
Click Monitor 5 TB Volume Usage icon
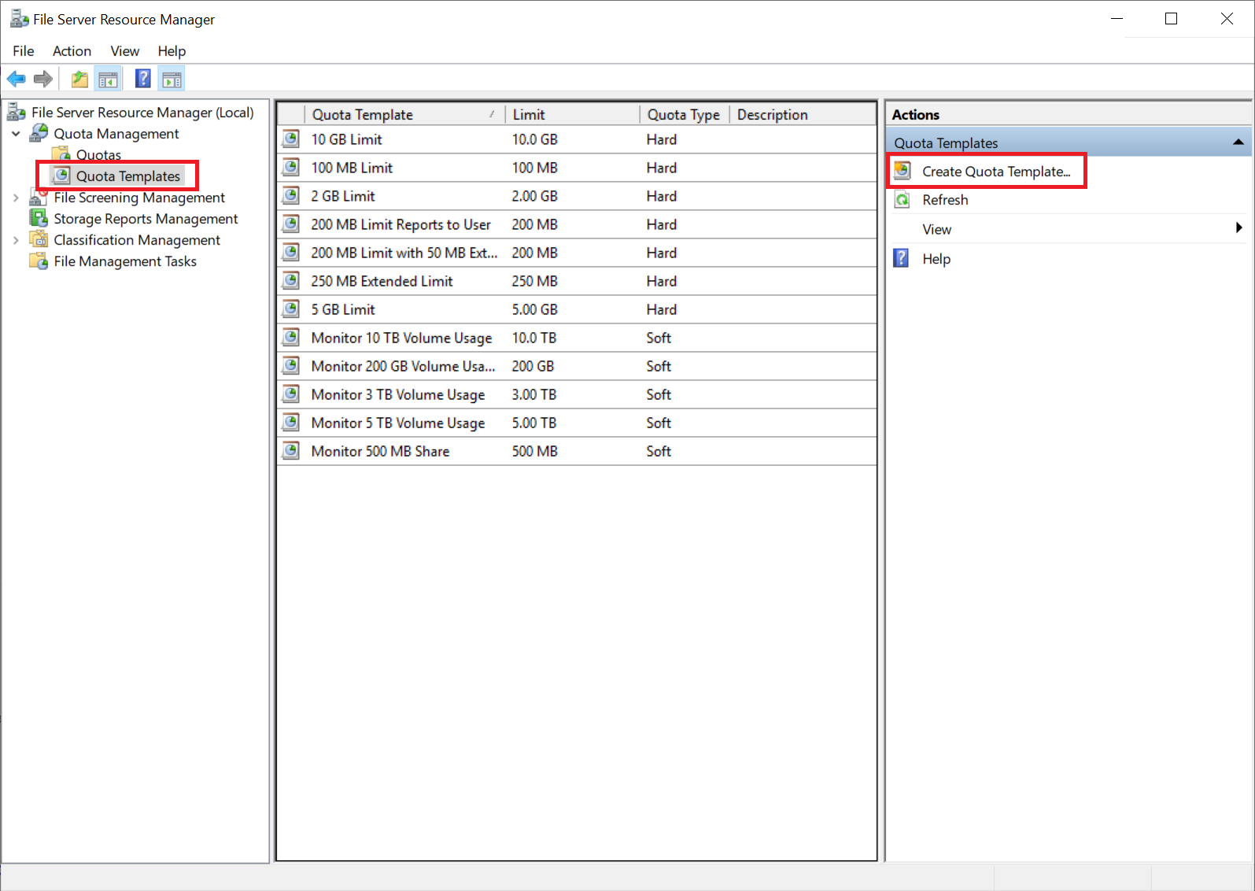tap(291, 423)
